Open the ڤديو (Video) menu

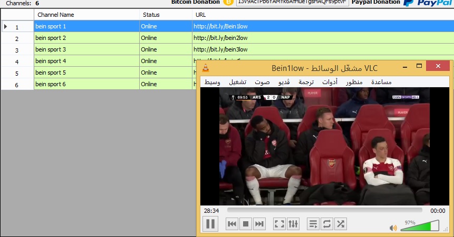(x=284, y=82)
